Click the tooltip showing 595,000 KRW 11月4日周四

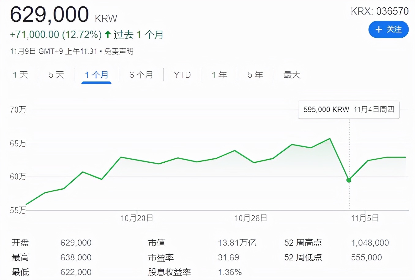349,109
